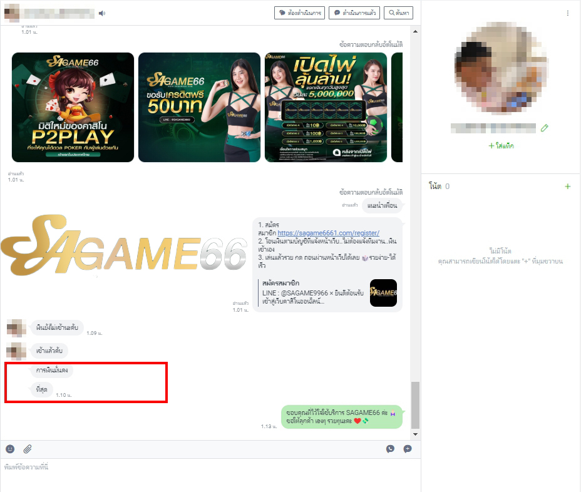The width and height of the screenshot is (581, 492).
Task: Open the 5,000,000 prize banner image
Action: (x=325, y=107)
